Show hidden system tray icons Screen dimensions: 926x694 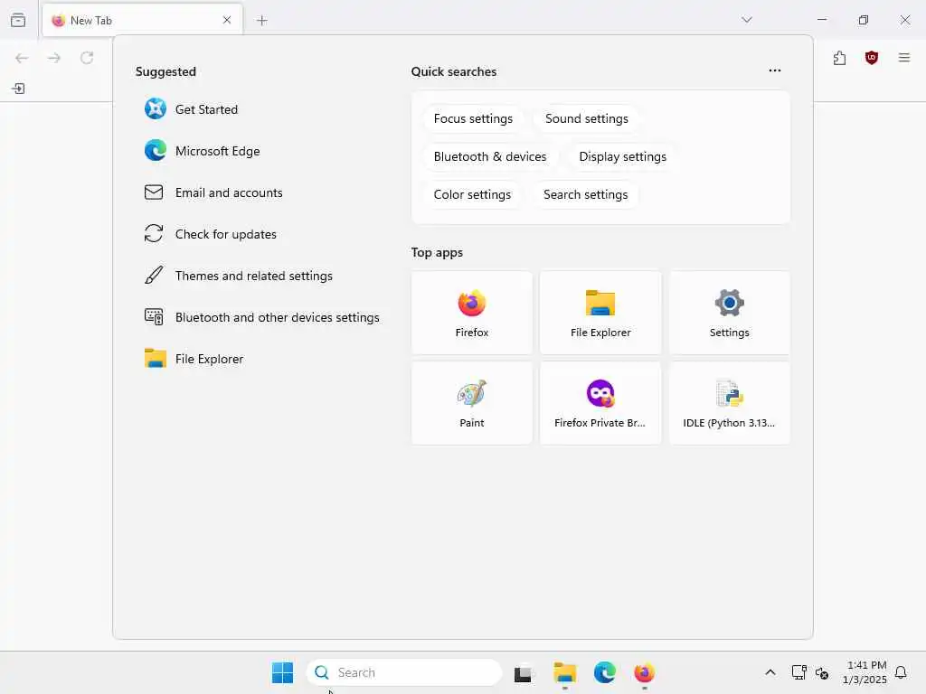tap(770, 672)
